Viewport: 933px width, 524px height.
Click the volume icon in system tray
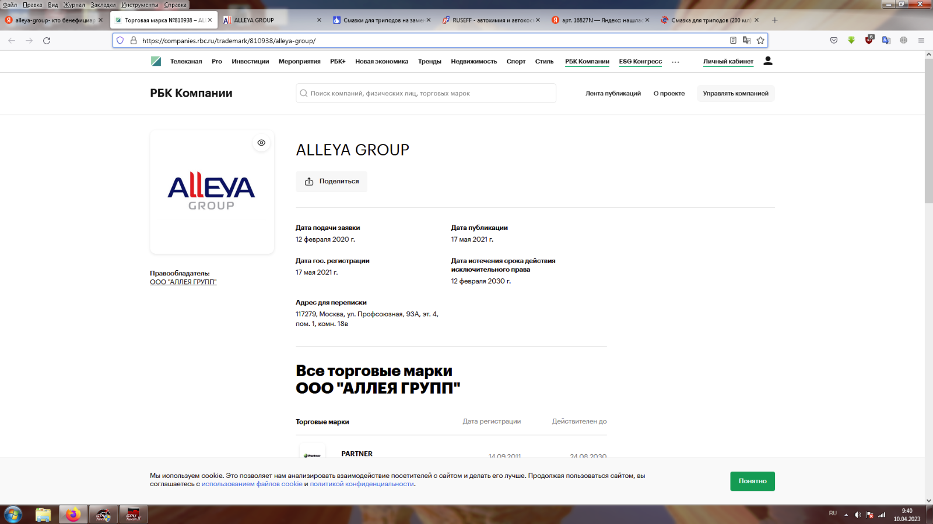[x=858, y=515]
